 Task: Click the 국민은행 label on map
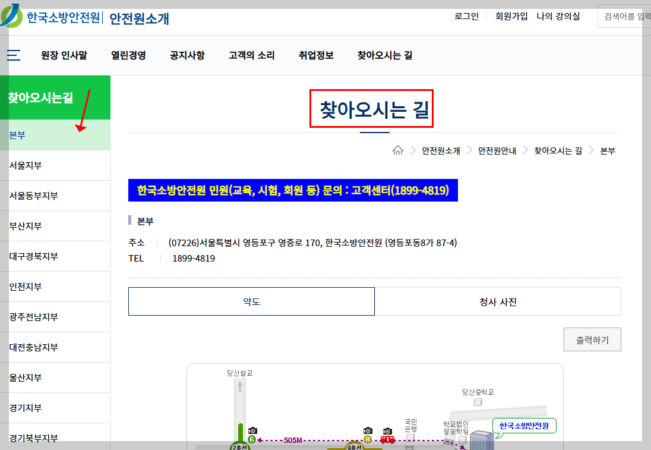410,426
